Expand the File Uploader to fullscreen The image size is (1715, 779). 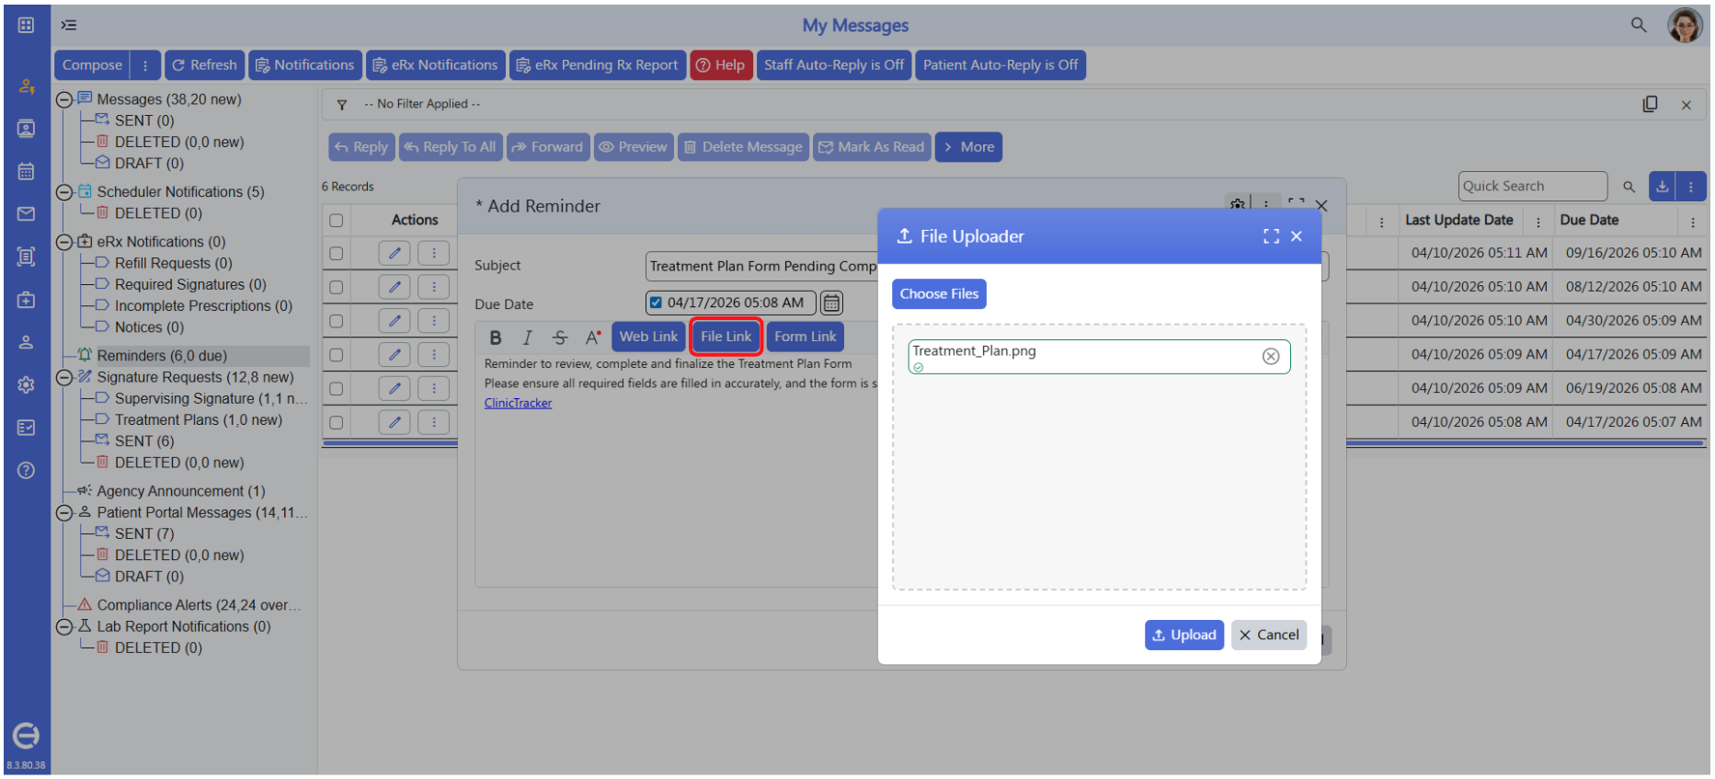coord(1272,236)
